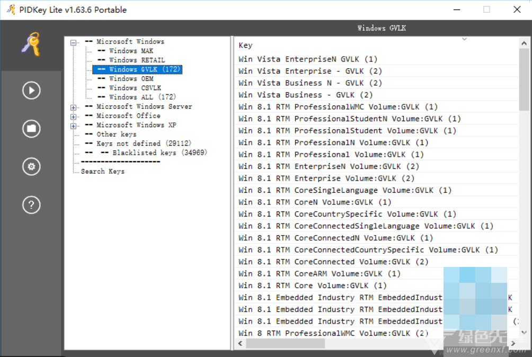Click the play (start check) sidebar icon
The height and width of the screenshot is (357, 532).
pyautogui.click(x=31, y=91)
